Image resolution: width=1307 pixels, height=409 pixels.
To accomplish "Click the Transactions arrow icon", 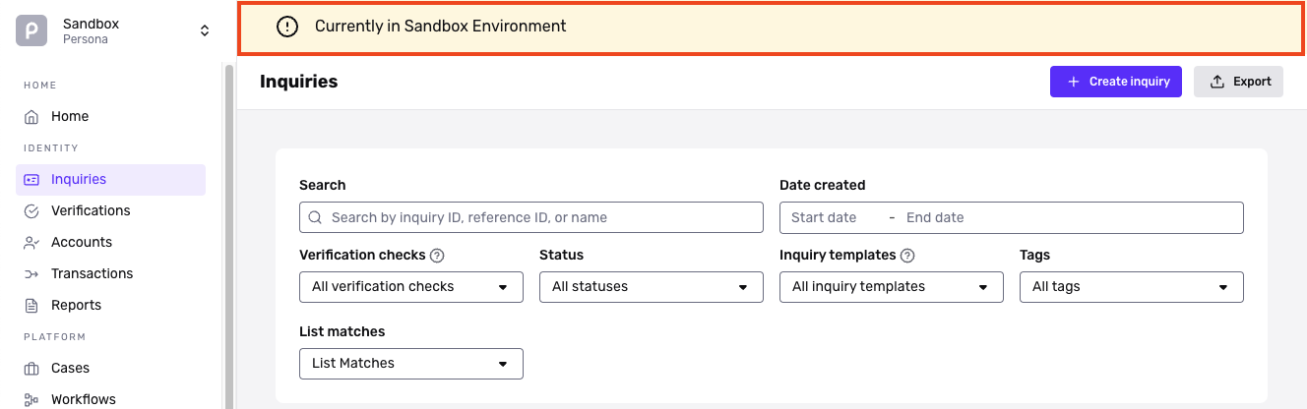I will point(31,274).
